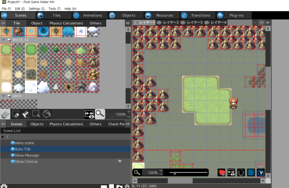Select the mountain tile in World_A2 palette
This screenshot has width=289, height=188.
click(93, 50)
